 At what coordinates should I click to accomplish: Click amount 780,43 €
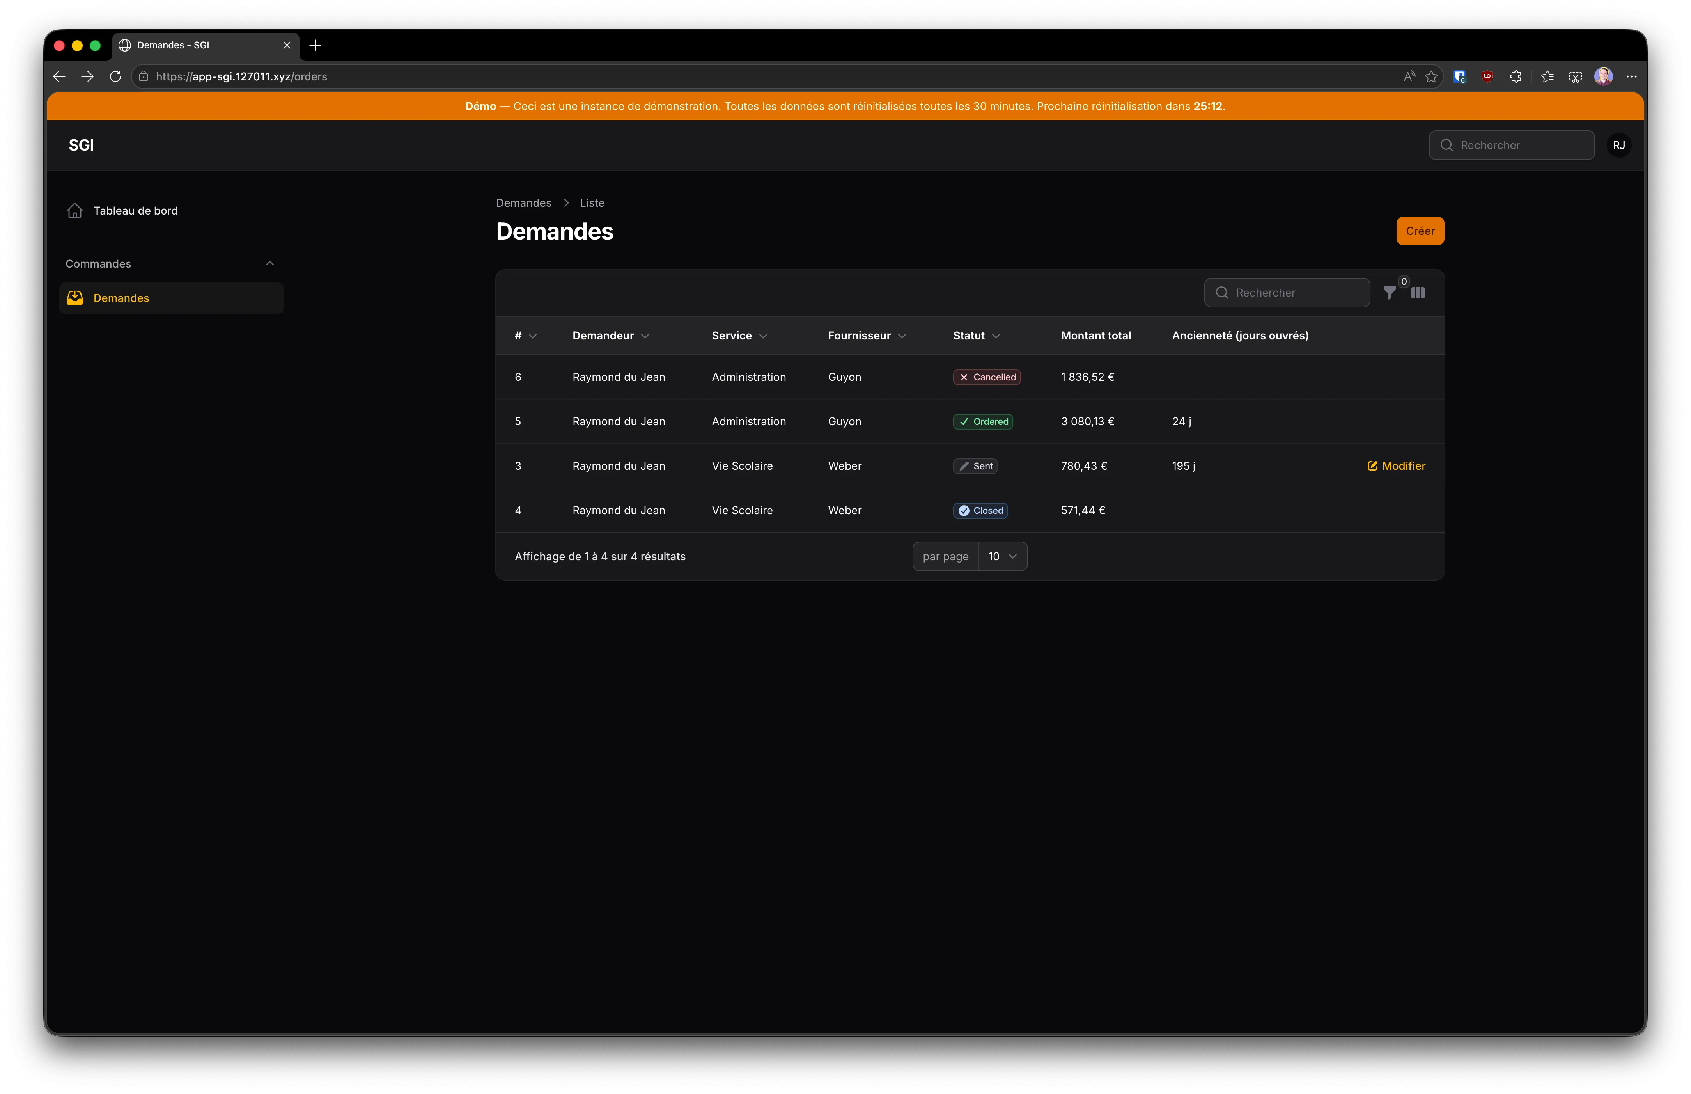pyautogui.click(x=1083, y=466)
